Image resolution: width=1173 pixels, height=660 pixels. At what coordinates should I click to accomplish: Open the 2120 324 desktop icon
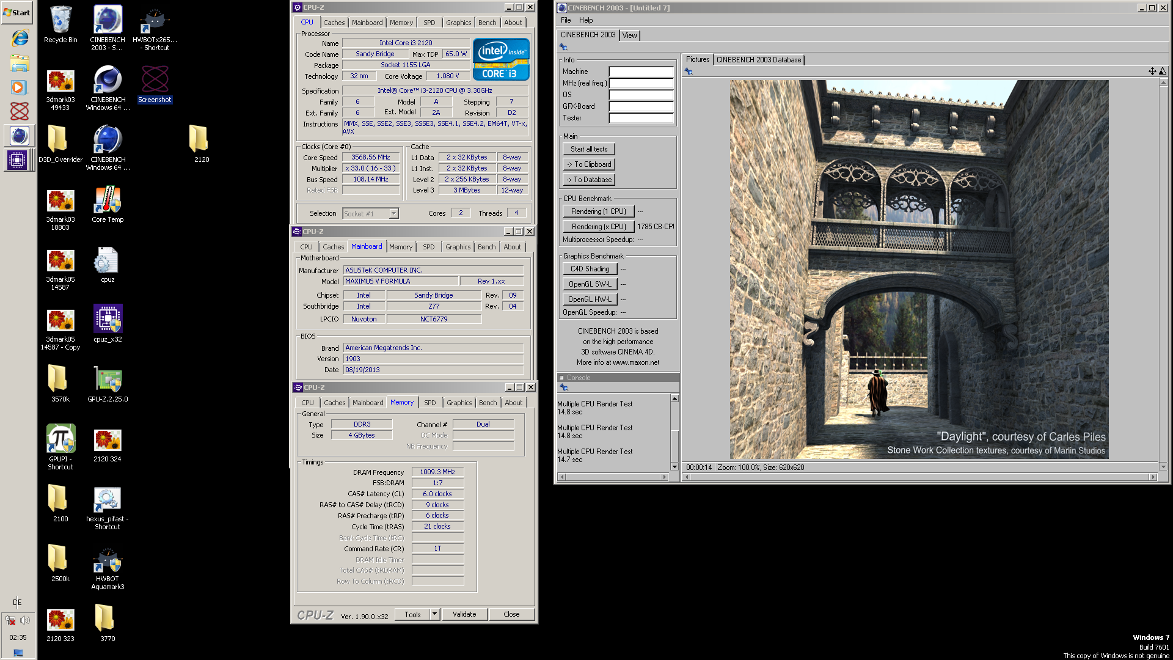click(108, 444)
